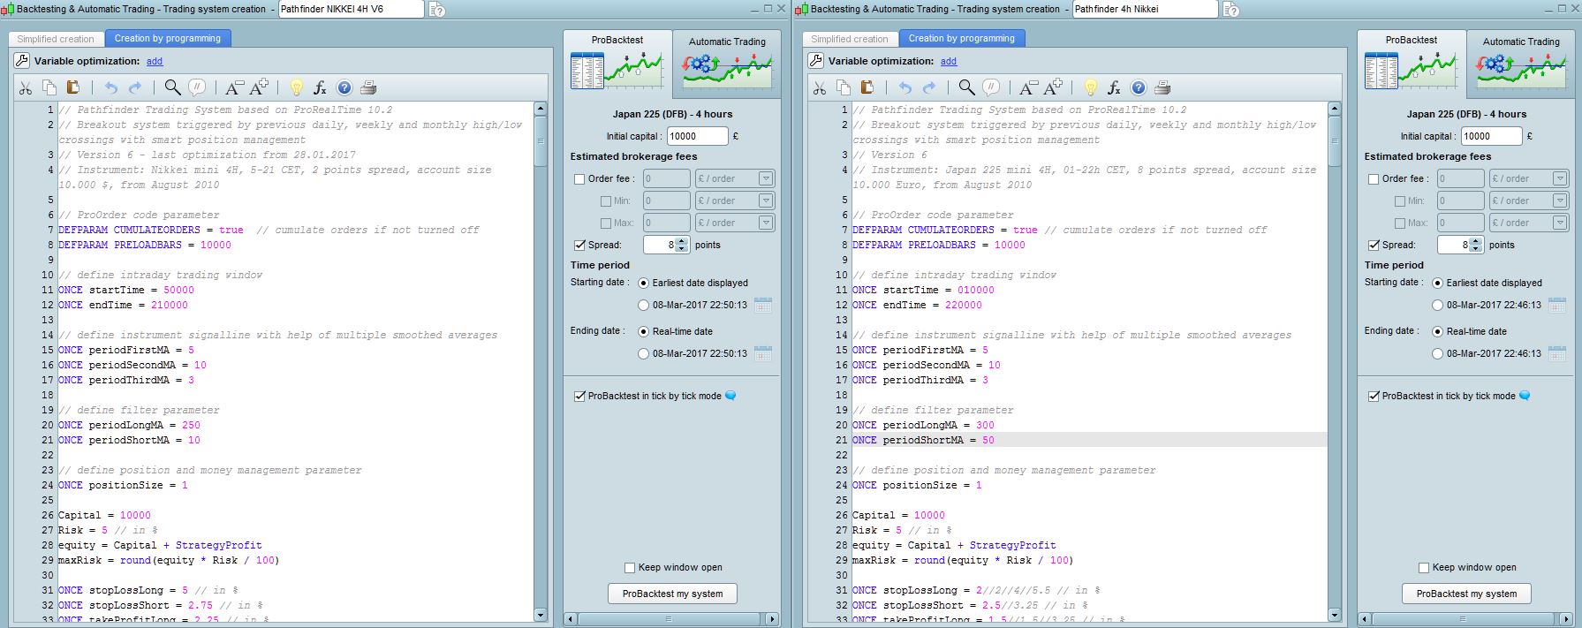The height and width of the screenshot is (628, 1582).
Task: Click ProBacktest my system button in left window
Action: tap(672, 594)
